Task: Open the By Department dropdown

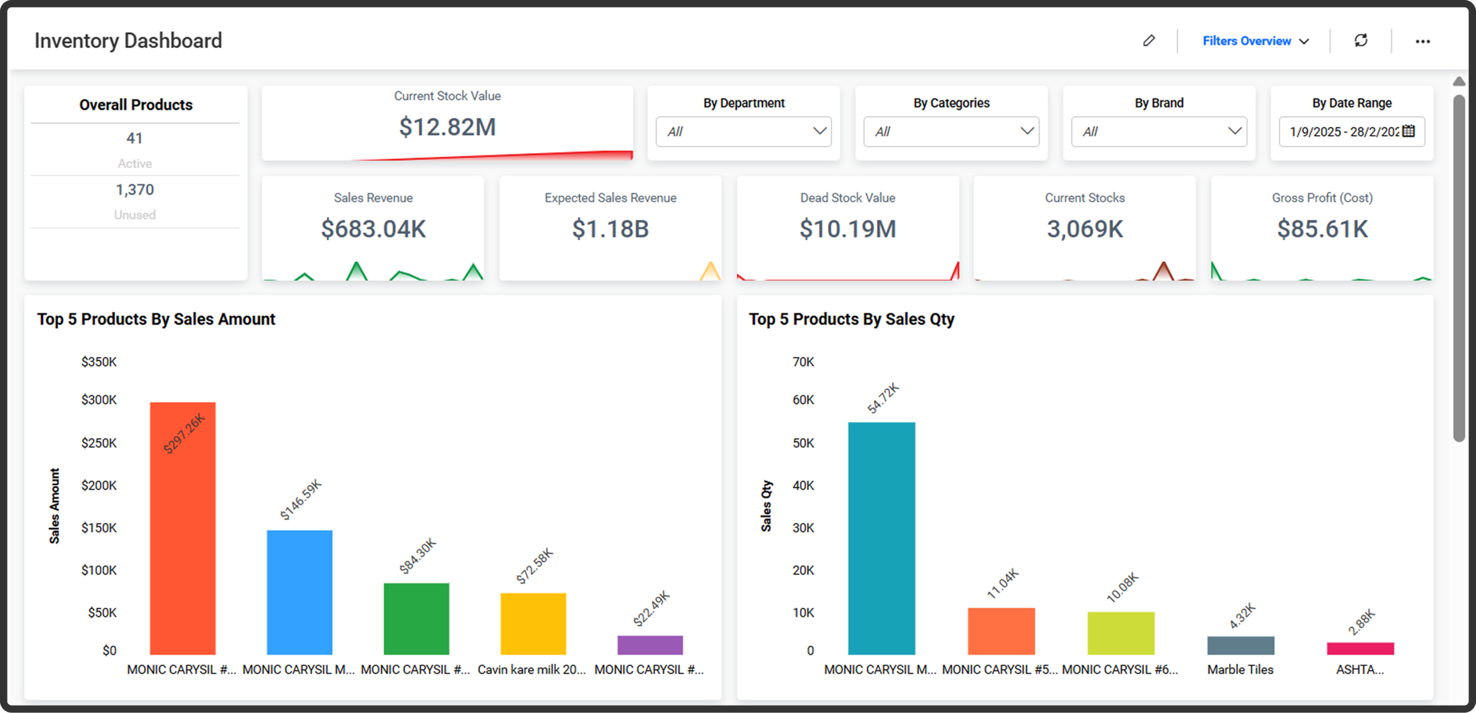Action: [743, 131]
